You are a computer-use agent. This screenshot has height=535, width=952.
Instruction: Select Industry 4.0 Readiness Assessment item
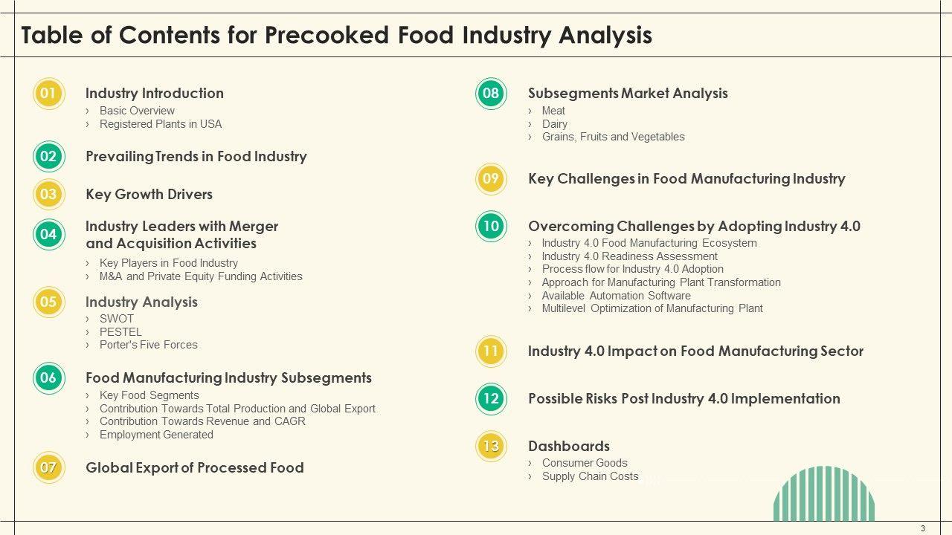tap(629, 256)
